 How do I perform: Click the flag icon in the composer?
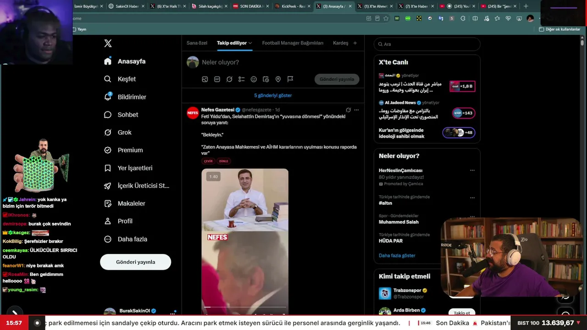coord(290,79)
